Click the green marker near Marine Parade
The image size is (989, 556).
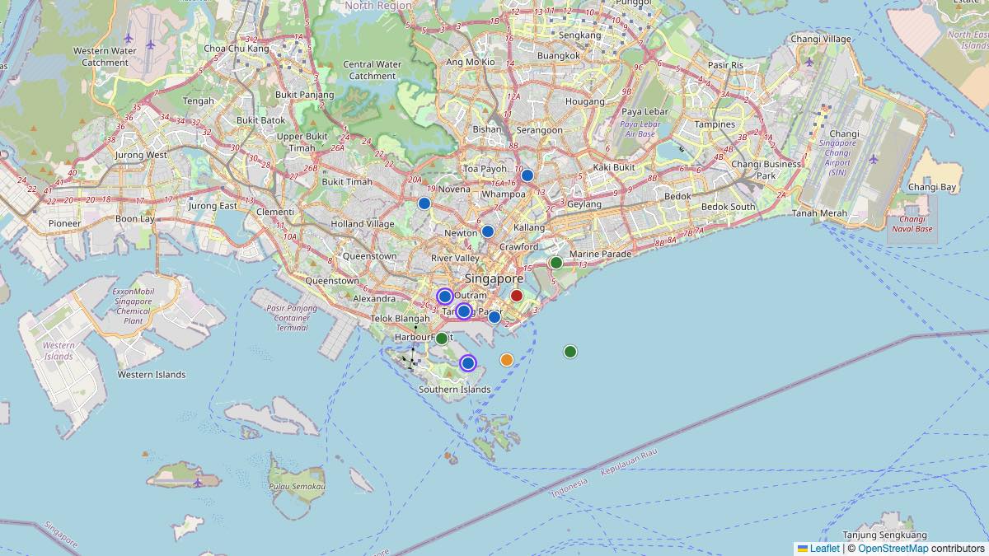(x=556, y=263)
